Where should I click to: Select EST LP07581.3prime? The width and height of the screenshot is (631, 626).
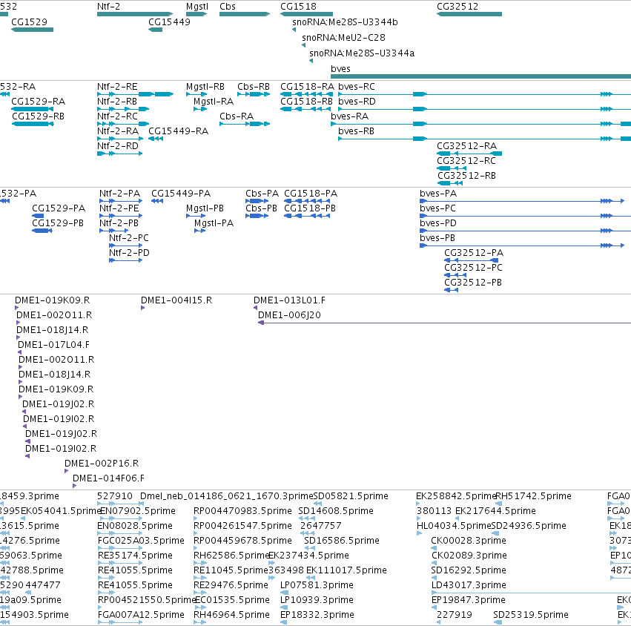(x=284, y=593)
